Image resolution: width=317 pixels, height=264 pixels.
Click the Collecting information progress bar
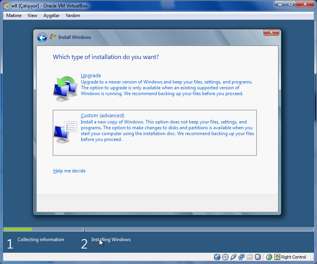tap(44, 229)
